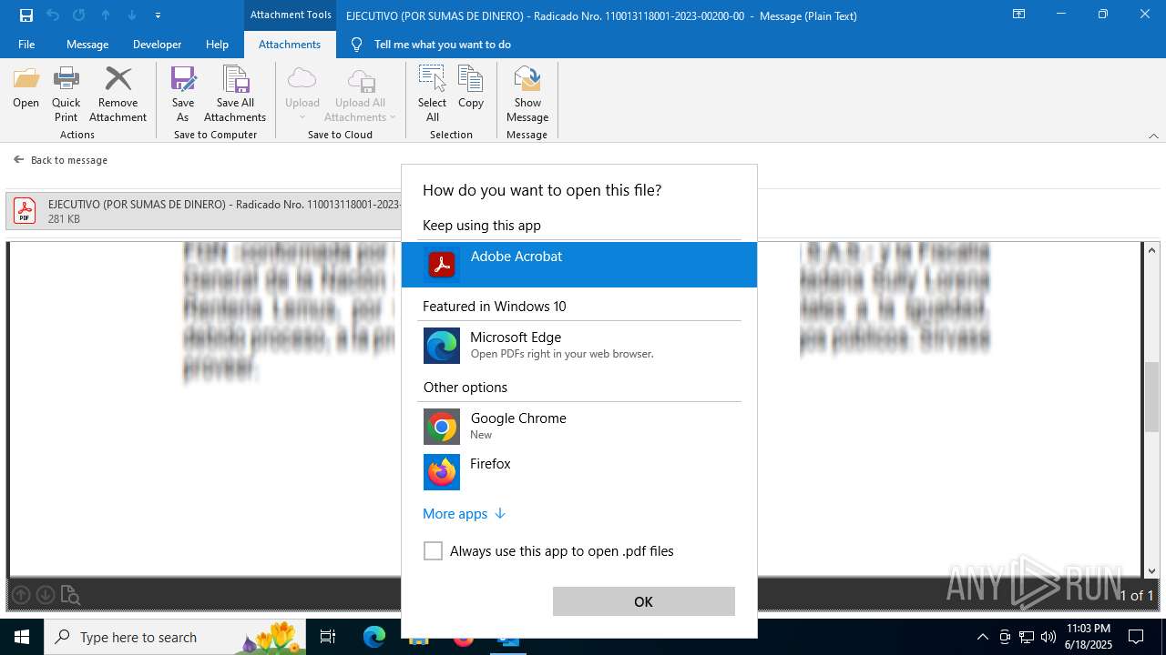Select the Attachments ribbon tab
Viewport: 1166px width, 655px height.
[x=290, y=44]
